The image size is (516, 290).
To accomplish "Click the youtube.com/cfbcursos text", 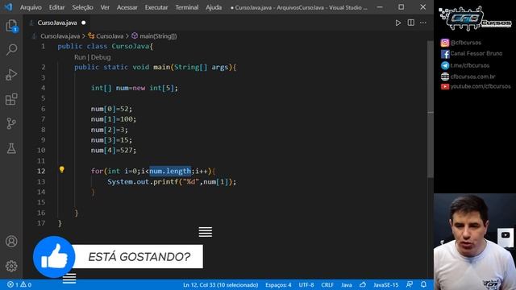I will (x=481, y=86).
